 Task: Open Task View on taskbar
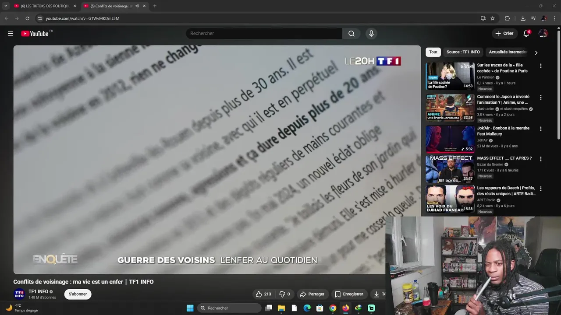[269, 308]
